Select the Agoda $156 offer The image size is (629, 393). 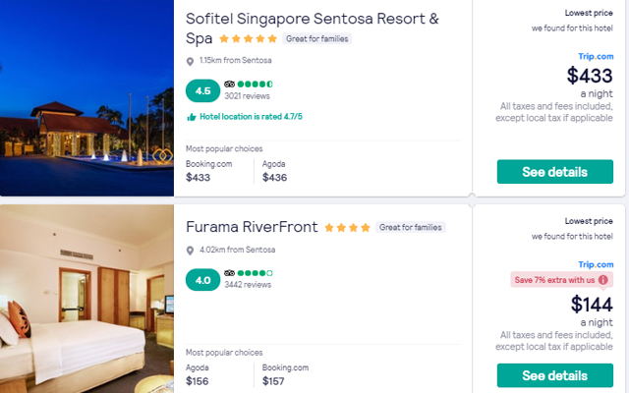200,374
